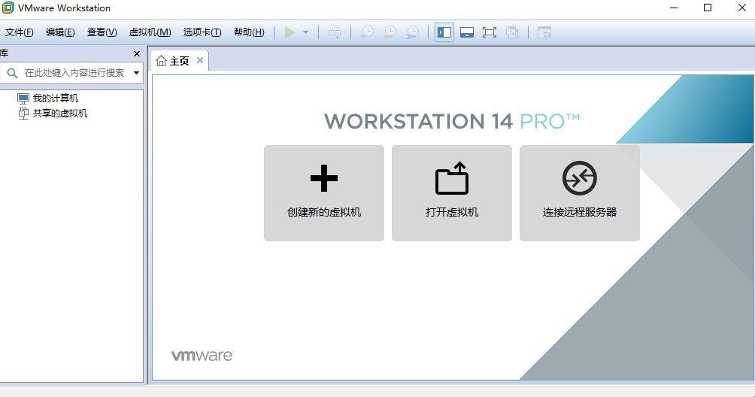
Task: Open the 虚拟机(M) menu
Action: (150, 32)
